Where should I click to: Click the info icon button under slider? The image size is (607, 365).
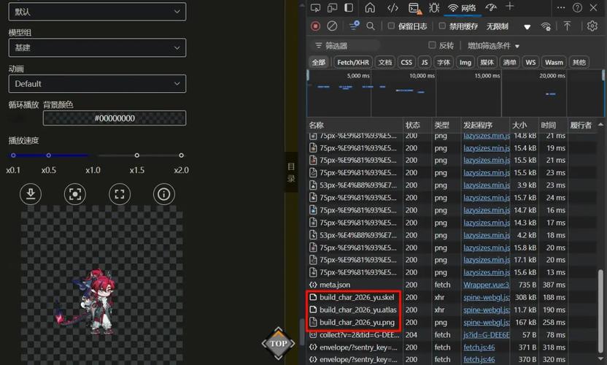point(164,193)
